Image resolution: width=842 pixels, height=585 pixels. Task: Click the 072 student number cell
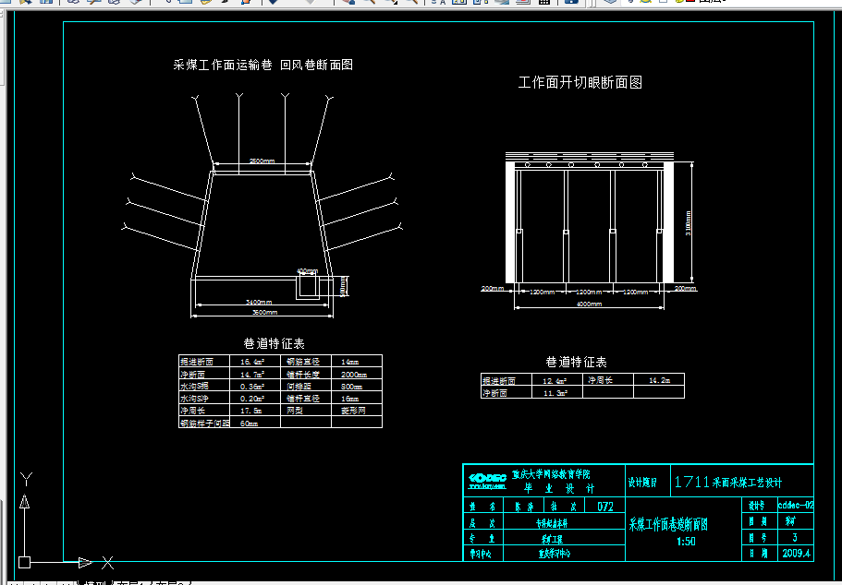click(605, 507)
